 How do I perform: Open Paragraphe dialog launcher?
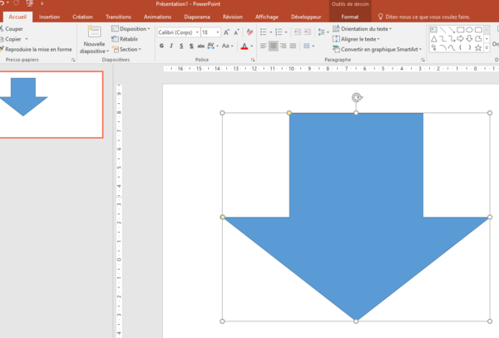(422, 60)
